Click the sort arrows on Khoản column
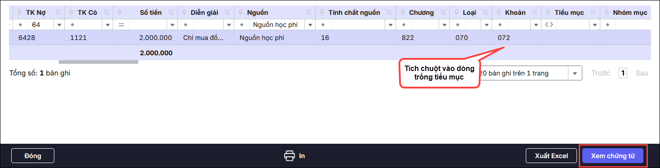Image resolution: width=660 pixels, height=168 pixels. [535, 13]
